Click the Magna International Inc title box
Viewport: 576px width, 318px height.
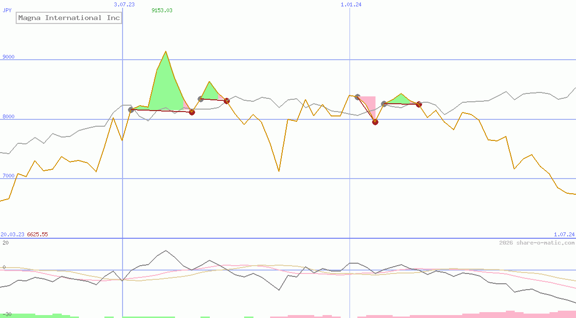click(x=69, y=18)
